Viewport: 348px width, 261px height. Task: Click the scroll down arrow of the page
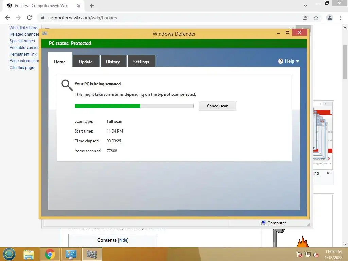[345, 244]
